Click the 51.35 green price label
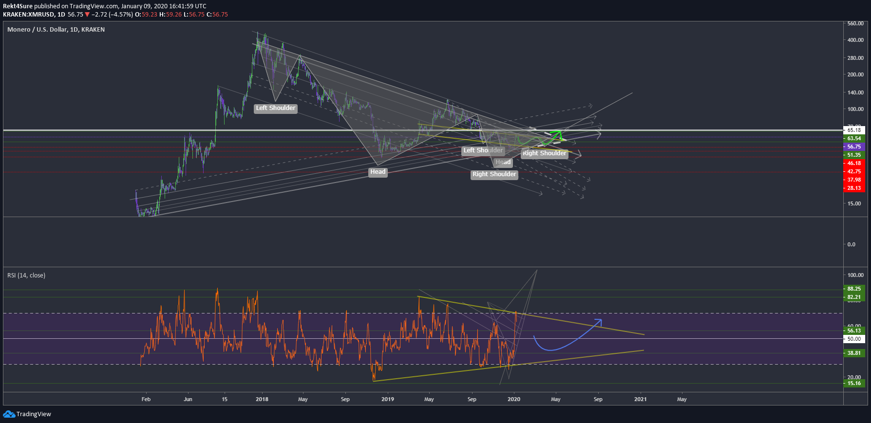Image resolution: width=871 pixels, height=423 pixels. pyautogui.click(x=854, y=155)
